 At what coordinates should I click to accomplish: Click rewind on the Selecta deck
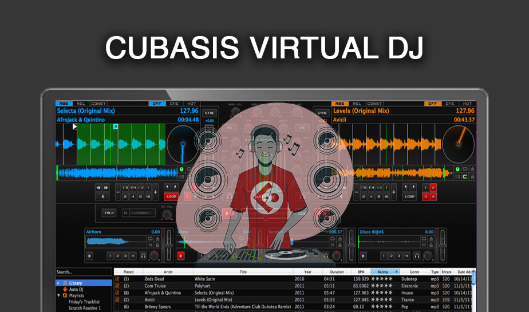(98, 188)
